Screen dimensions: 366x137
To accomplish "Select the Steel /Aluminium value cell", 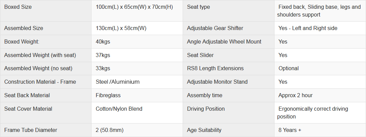I will 137,82.
